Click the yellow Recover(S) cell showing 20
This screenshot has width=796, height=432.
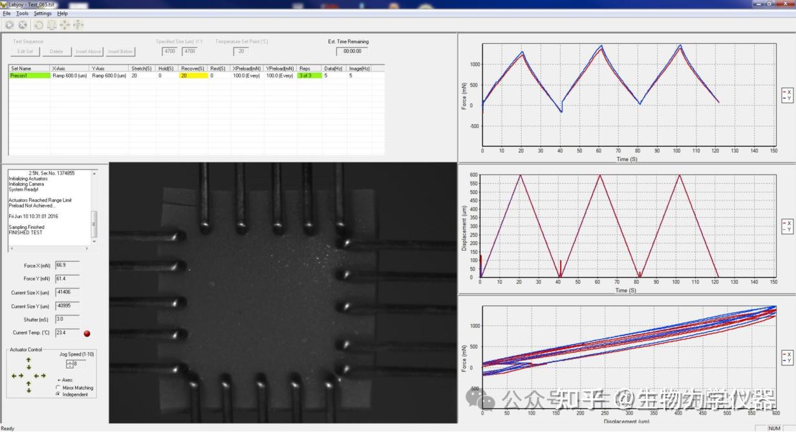point(193,76)
